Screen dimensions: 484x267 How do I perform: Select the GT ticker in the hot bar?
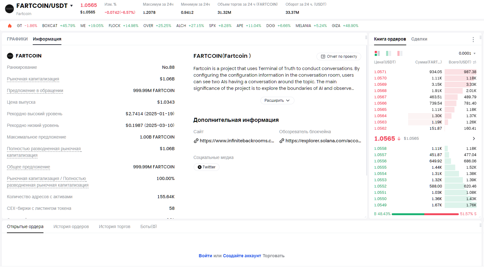(x=27, y=26)
